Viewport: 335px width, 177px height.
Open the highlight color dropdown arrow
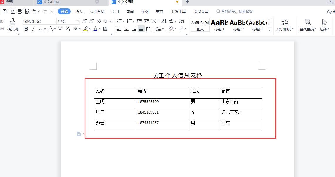coord(90,29)
